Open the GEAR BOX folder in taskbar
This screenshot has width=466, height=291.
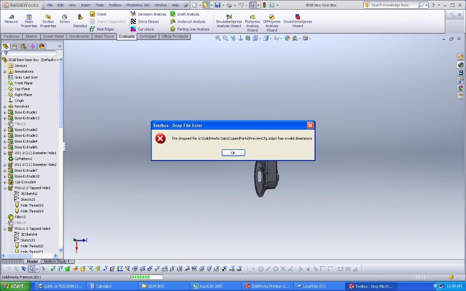coord(165,286)
